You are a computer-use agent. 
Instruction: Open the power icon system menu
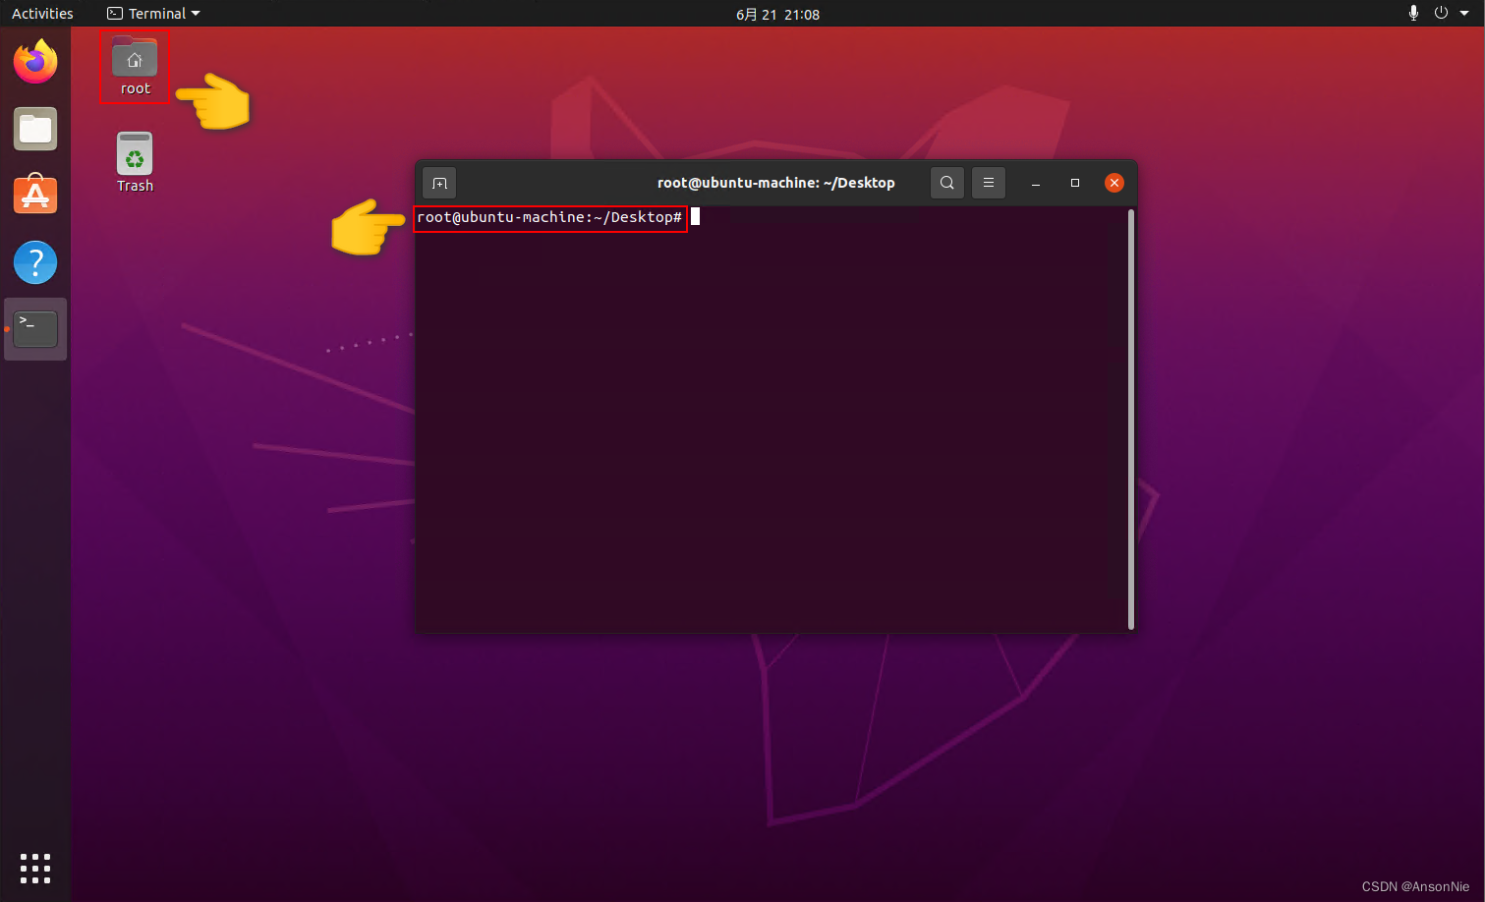1441,13
